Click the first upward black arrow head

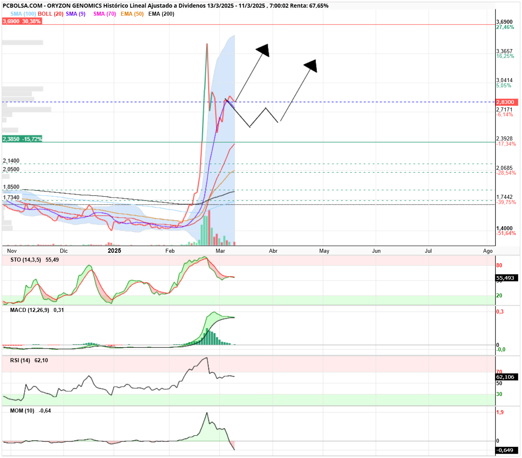(x=263, y=50)
